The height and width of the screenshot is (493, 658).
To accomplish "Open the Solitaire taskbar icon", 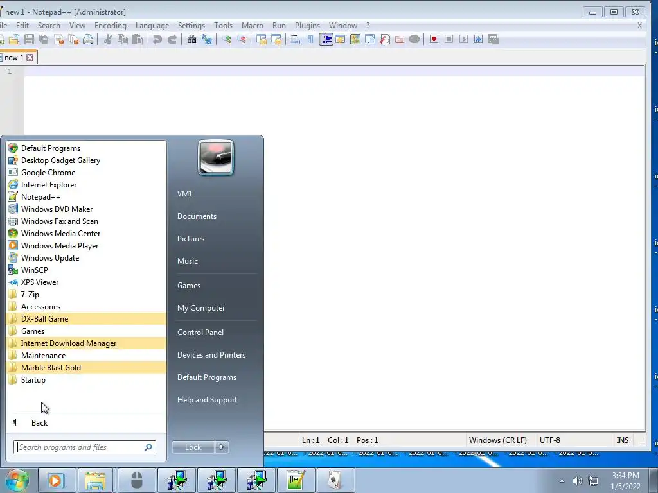I will (335, 480).
